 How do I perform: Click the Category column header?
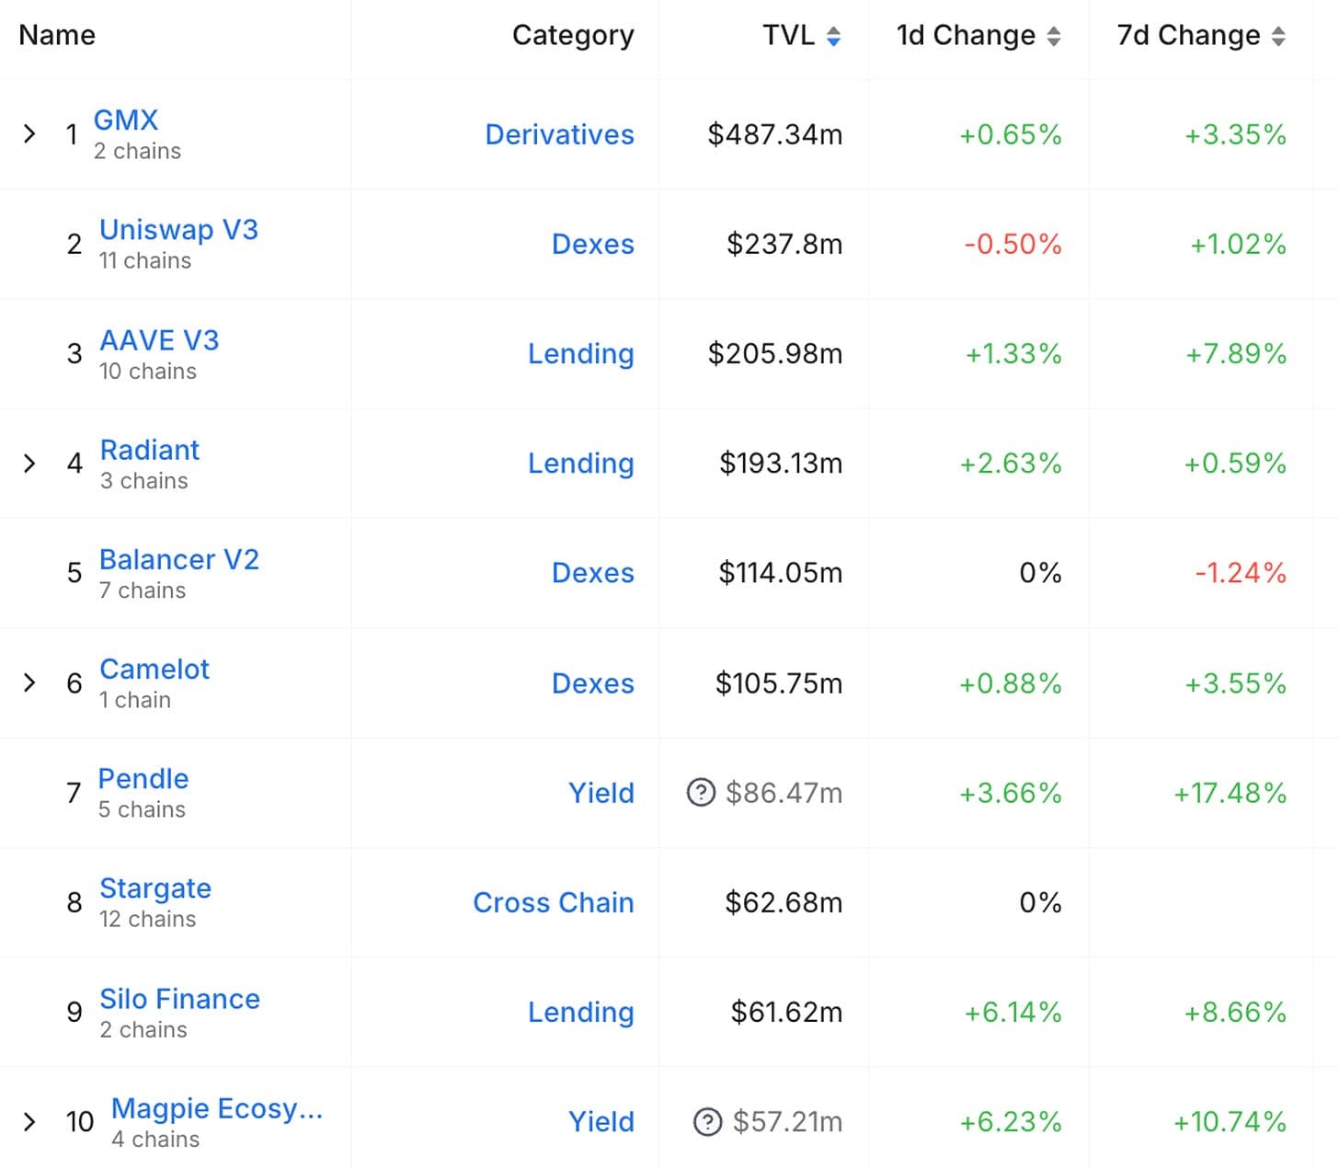573,35
